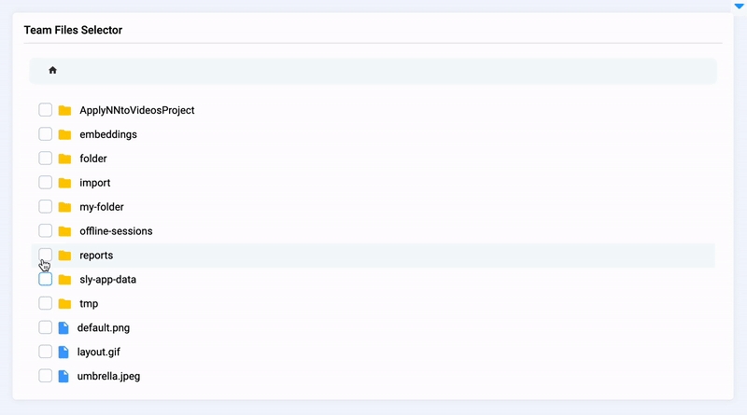Check the sly-app-data checkbox

[x=45, y=279]
